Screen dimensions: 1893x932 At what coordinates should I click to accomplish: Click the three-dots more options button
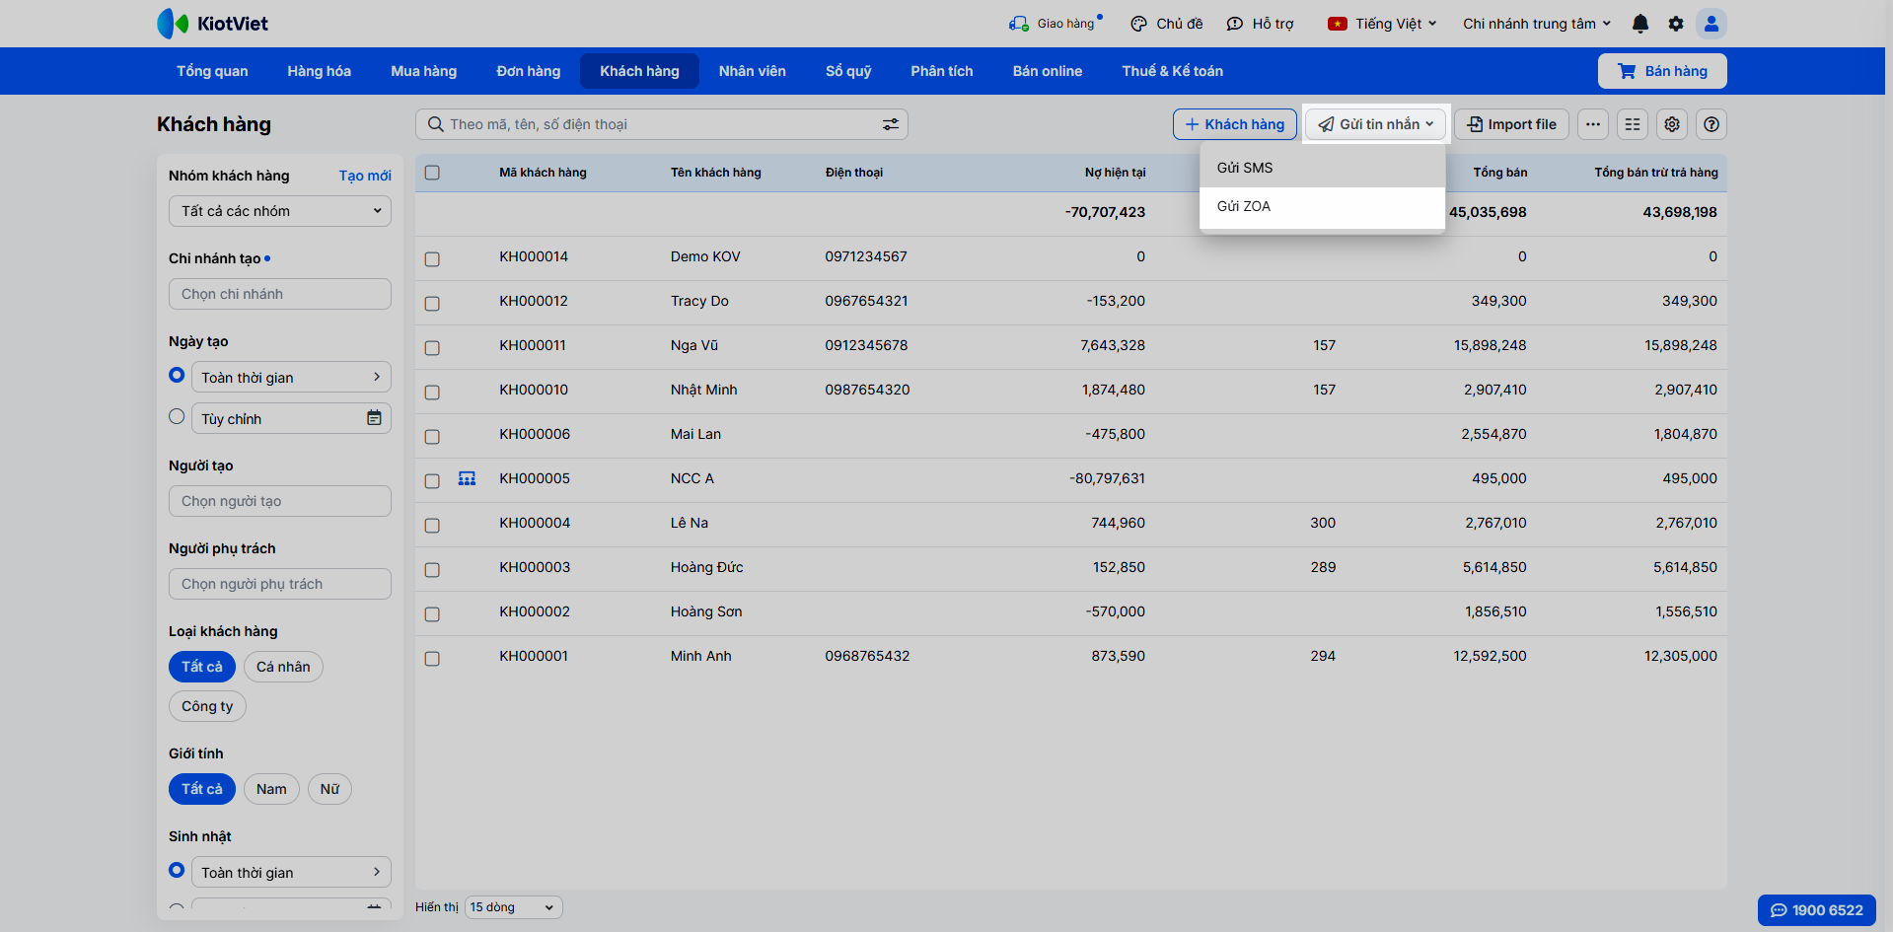click(1592, 124)
